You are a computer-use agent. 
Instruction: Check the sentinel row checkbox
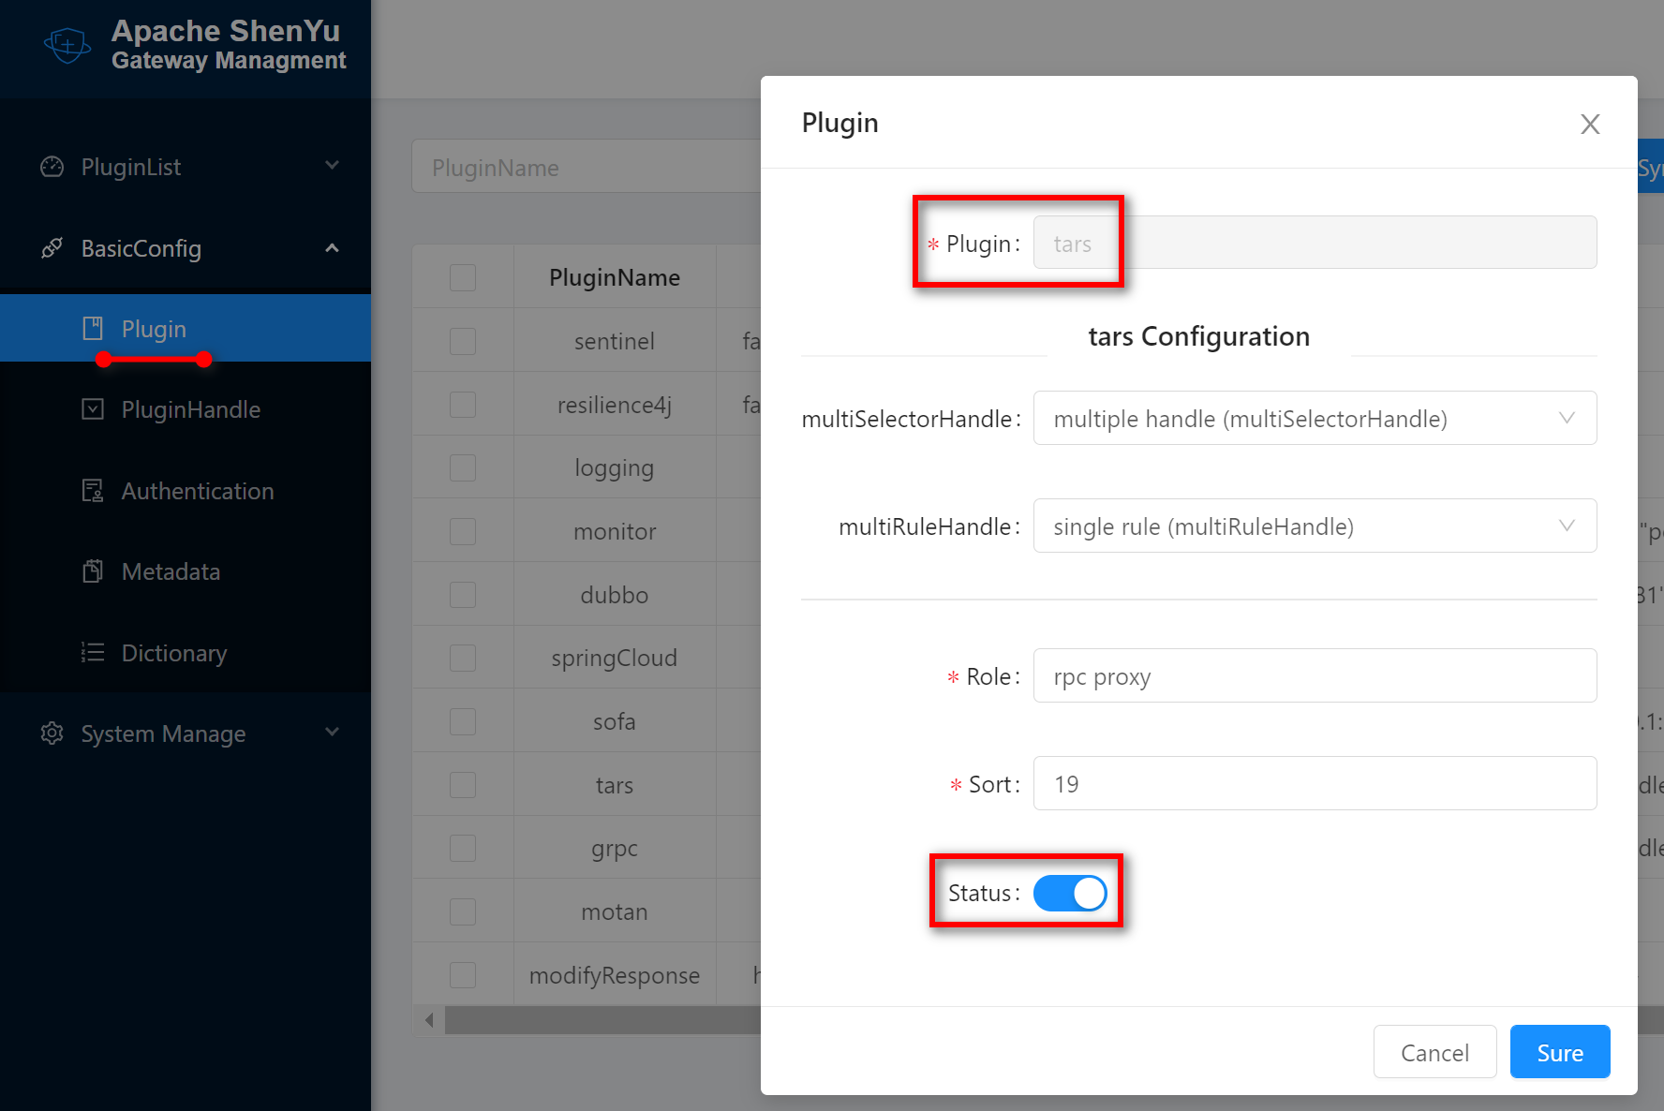[x=463, y=341]
